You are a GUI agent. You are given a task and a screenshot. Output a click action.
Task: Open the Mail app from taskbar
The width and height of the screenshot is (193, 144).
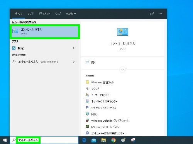coord(94,140)
